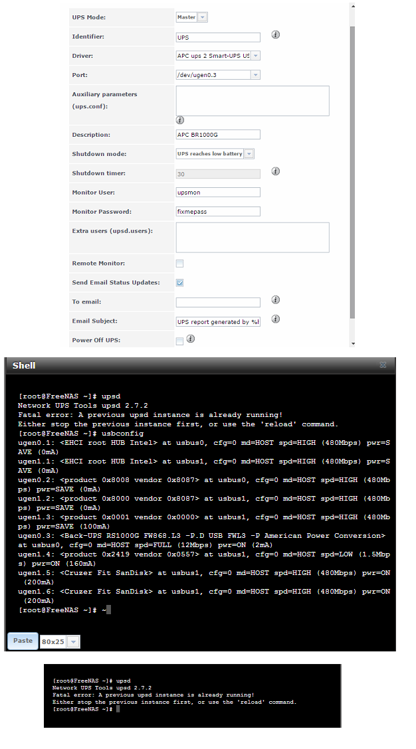Uncheck Send Email Status Updates
The height and width of the screenshot is (749, 416).
[180, 283]
